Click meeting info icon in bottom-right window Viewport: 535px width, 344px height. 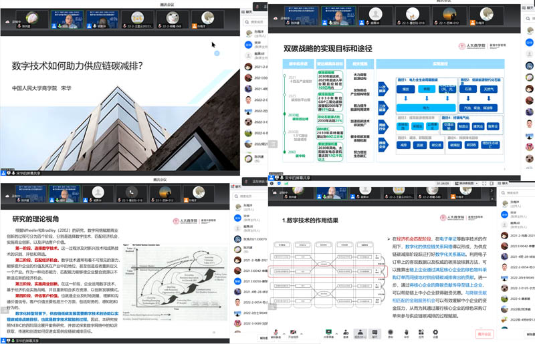[272, 184]
